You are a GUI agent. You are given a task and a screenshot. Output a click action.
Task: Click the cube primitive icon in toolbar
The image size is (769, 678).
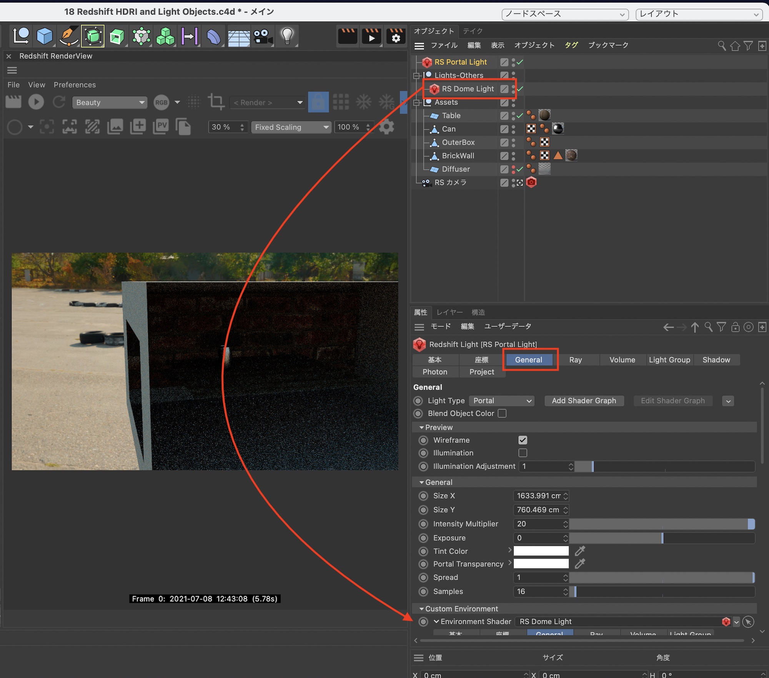45,36
